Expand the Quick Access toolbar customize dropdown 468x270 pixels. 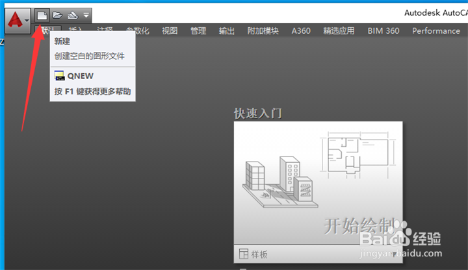[x=86, y=15]
